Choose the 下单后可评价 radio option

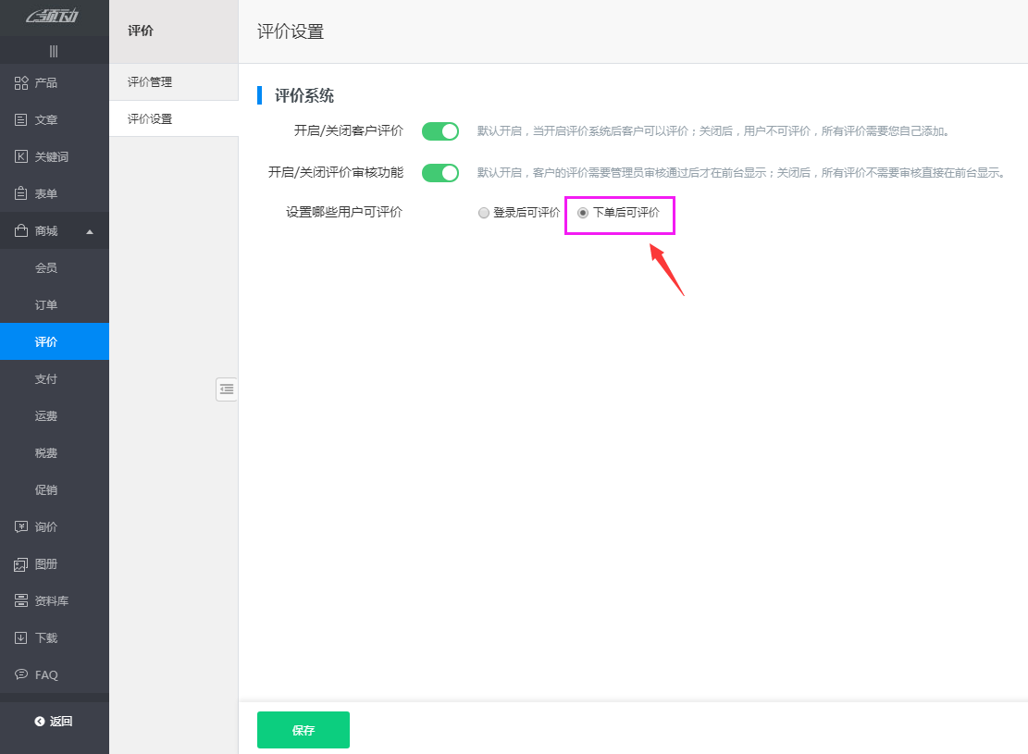tap(583, 212)
